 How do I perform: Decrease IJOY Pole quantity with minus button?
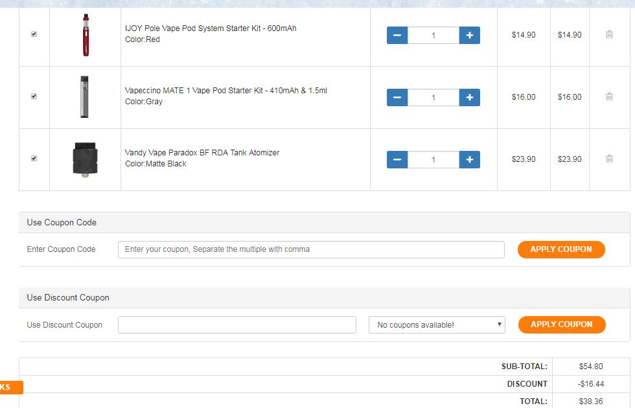[x=397, y=35]
